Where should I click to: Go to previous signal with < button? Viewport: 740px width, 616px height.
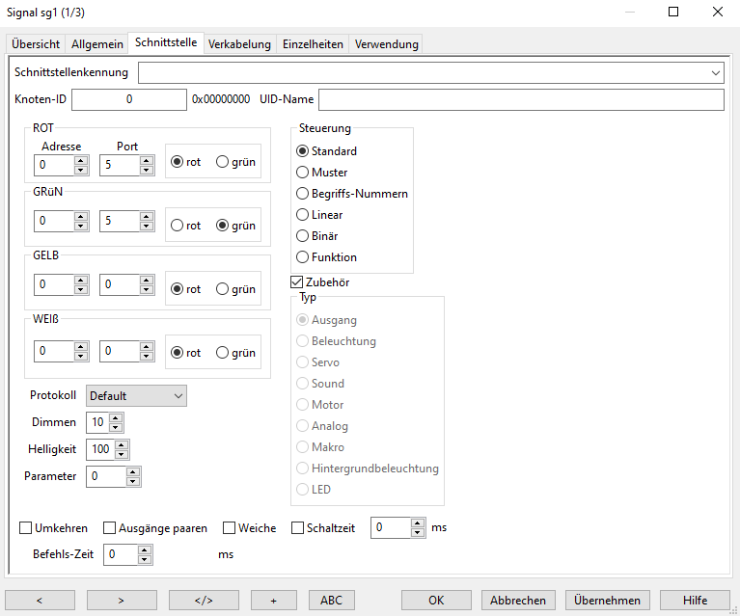[40, 600]
